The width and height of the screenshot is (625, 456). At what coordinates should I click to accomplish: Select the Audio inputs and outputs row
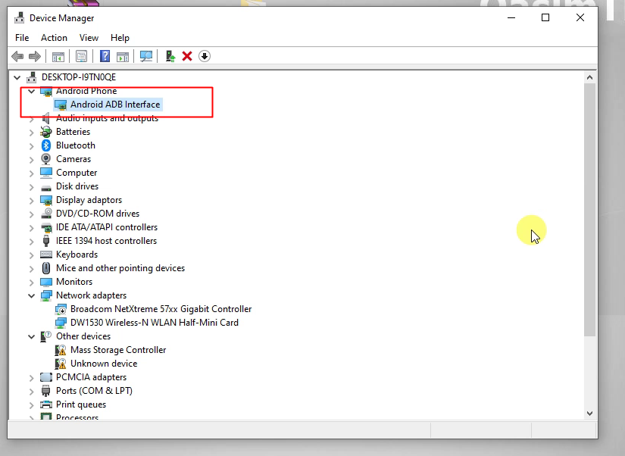[107, 118]
